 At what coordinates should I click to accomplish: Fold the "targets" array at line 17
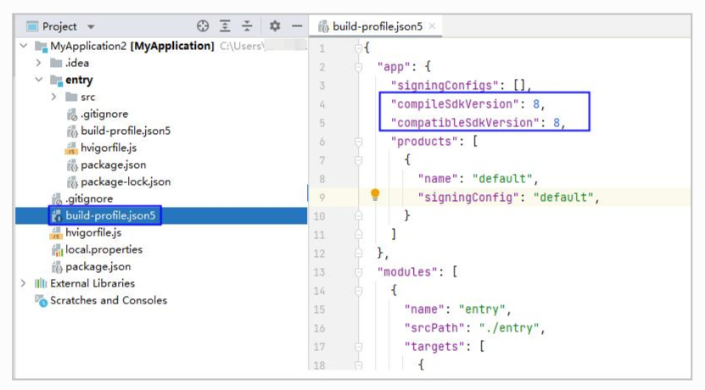pyautogui.click(x=358, y=347)
